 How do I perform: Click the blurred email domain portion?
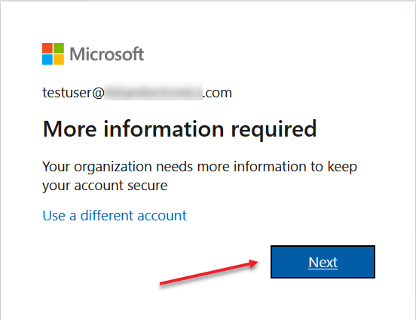[153, 92]
